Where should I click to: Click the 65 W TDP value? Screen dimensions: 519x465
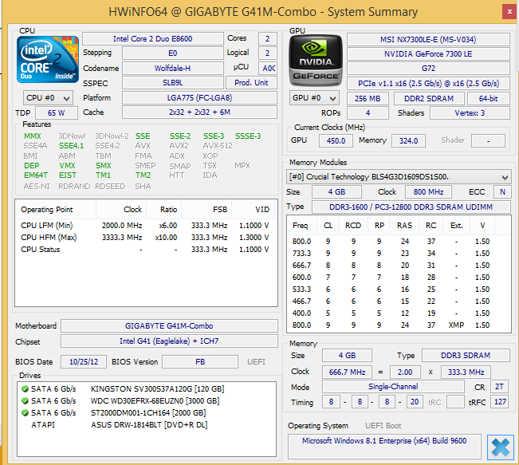[x=57, y=113]
